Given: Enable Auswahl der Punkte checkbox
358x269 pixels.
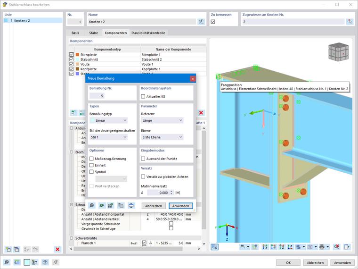Looking at the screenshot, I should click(143, 159).
